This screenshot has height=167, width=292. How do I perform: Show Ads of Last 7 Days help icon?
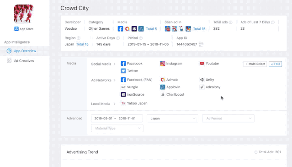[x=273, y=22]
